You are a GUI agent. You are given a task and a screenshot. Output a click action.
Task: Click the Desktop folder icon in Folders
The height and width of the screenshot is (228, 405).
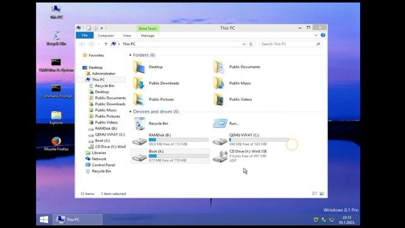(139, 67)
